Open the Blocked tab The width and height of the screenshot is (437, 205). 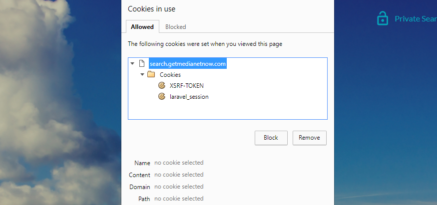175,27
